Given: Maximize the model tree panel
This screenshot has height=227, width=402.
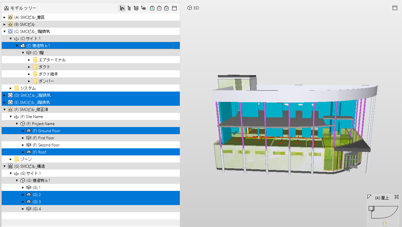Looking at the screenshot, I should tap(174, 8).
